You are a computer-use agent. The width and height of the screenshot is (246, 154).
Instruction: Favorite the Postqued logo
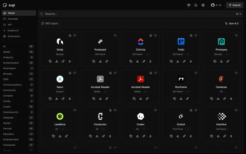pos(115,36)
